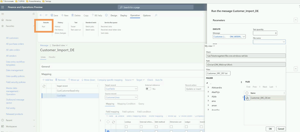Refresh the field mapping grid

[x=113, y=122]
